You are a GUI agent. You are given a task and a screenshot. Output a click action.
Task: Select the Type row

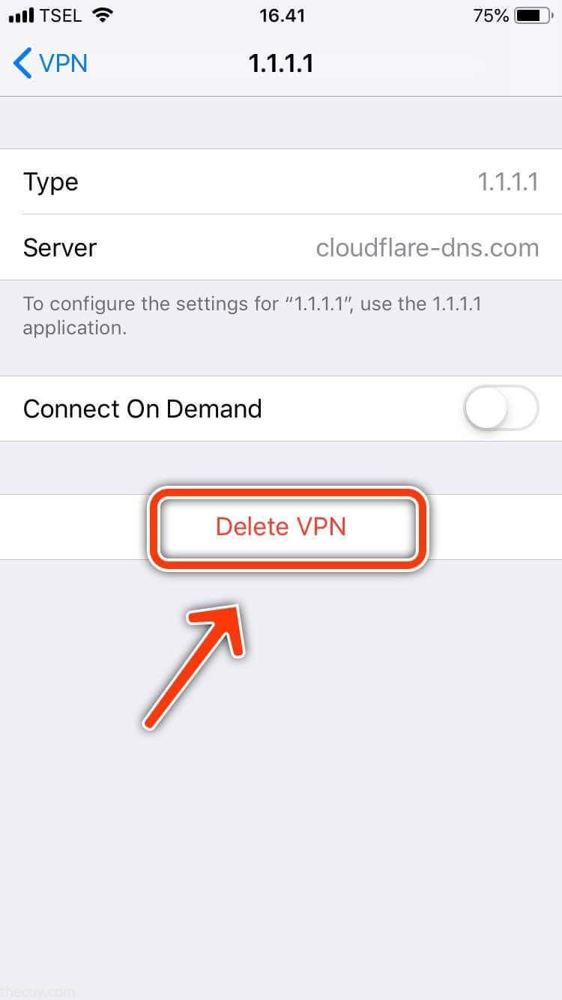(x=281, y=181)
